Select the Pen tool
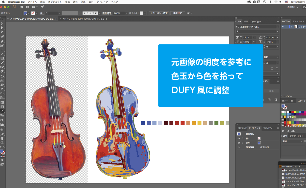306x188 pixels. tap(2, 41)
